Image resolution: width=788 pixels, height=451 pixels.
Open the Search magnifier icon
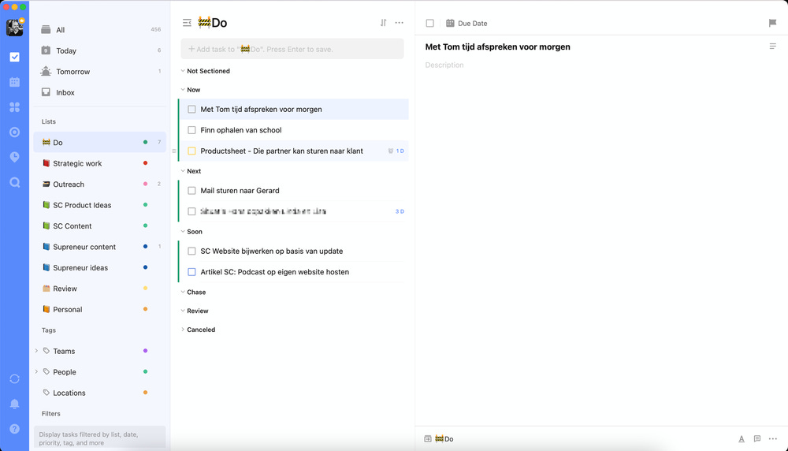coord(14,182)
